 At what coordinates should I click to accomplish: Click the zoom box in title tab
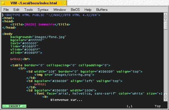[x=64, y=3]
